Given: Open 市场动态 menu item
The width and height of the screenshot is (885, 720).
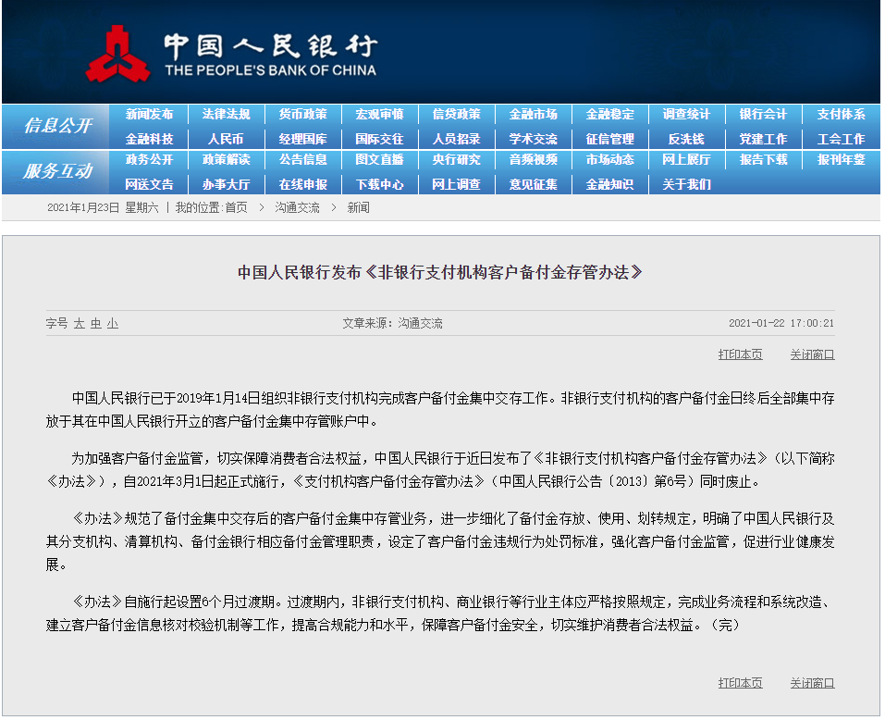Looking at the screenshot, I should pyautogui.click(x=610, y=160).
